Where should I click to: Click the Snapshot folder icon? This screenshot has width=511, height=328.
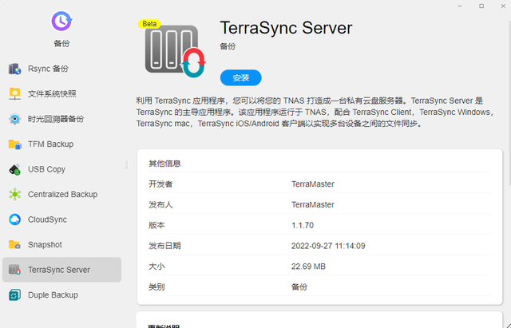pos(14,245)
